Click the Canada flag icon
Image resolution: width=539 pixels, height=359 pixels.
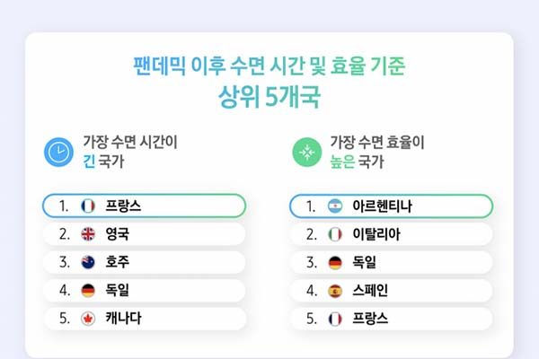pyautogui.click(x=88, y=318)
